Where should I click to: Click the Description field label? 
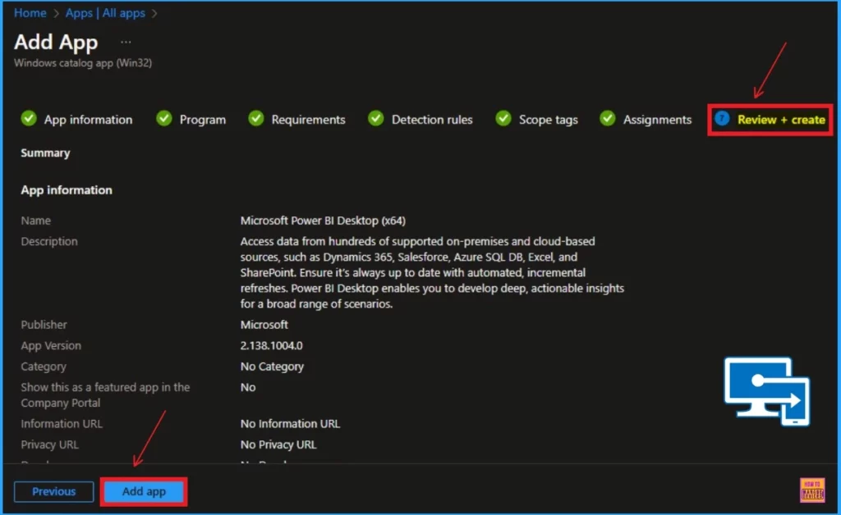tap(49, 241)
